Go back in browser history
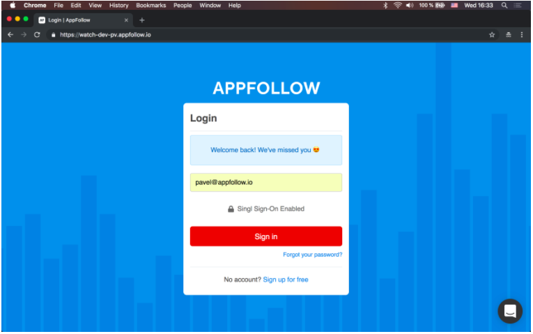 click(10, 35)
